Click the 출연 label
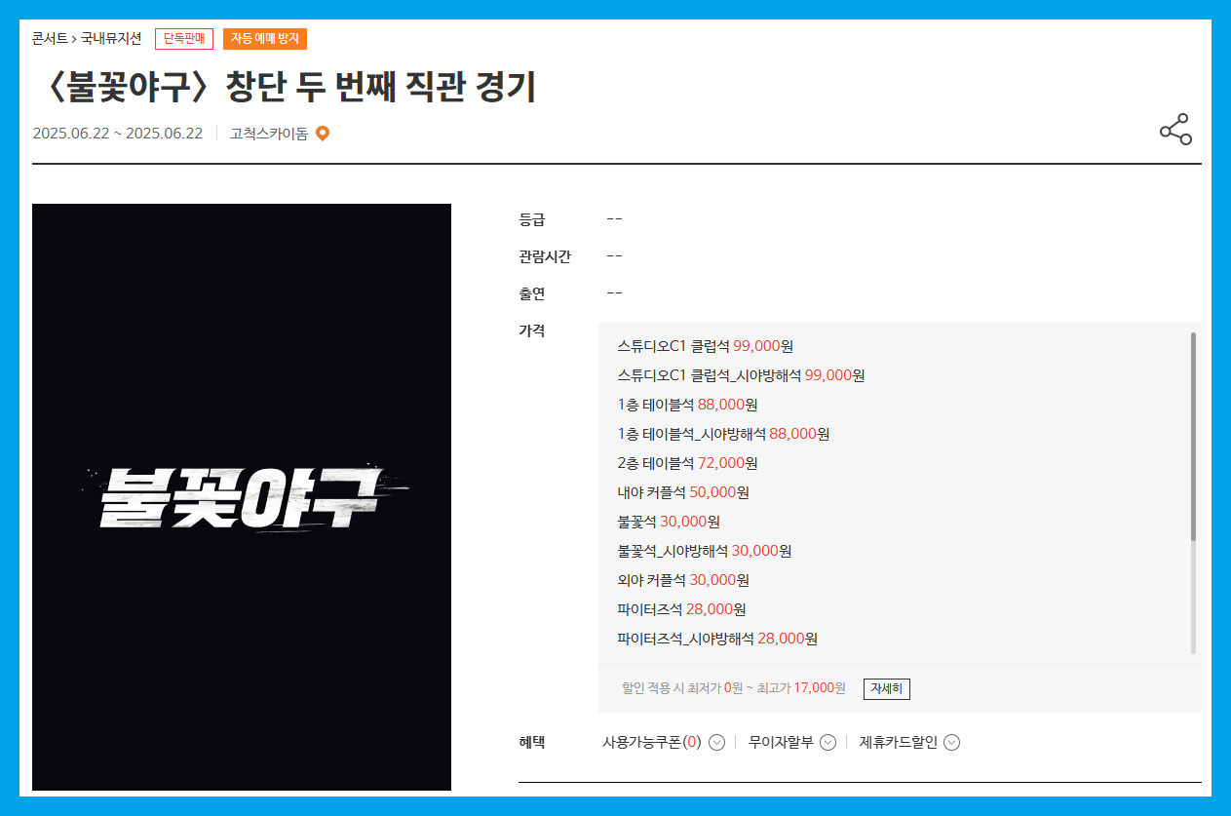The image size is (1231, 816). [x=532, y=293]
